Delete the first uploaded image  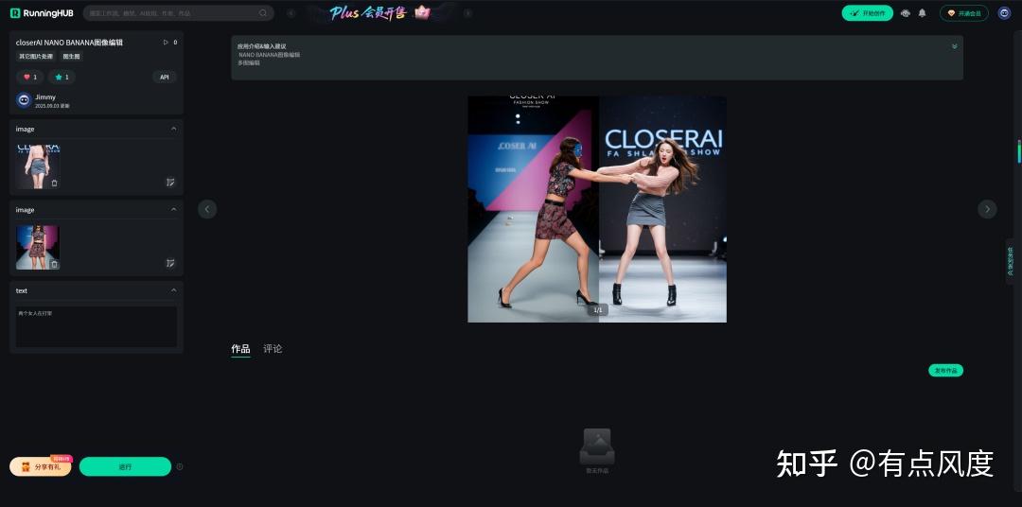coord(54,184)
